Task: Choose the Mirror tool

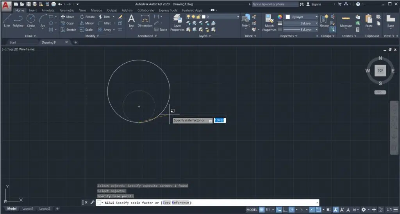Action: [87, 23]
